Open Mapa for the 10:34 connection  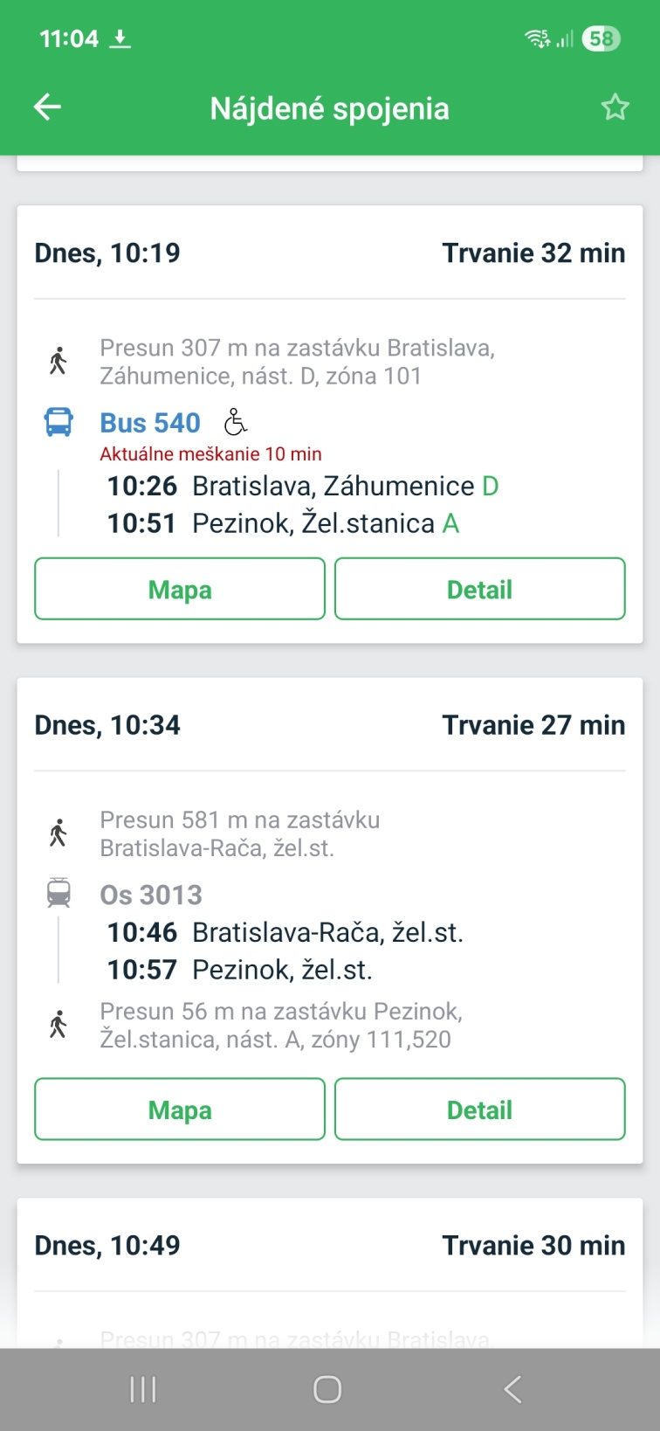180,1110
